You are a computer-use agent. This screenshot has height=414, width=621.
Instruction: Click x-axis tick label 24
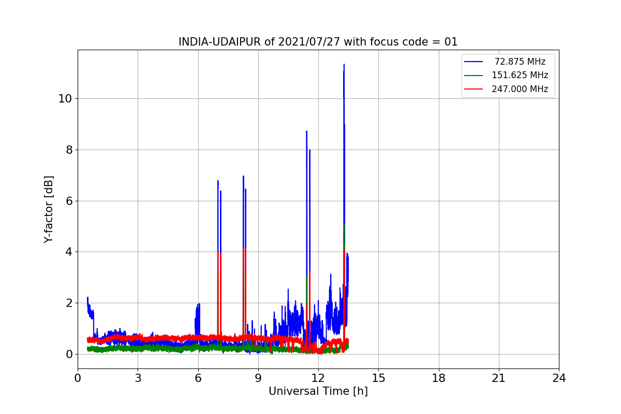559,378
